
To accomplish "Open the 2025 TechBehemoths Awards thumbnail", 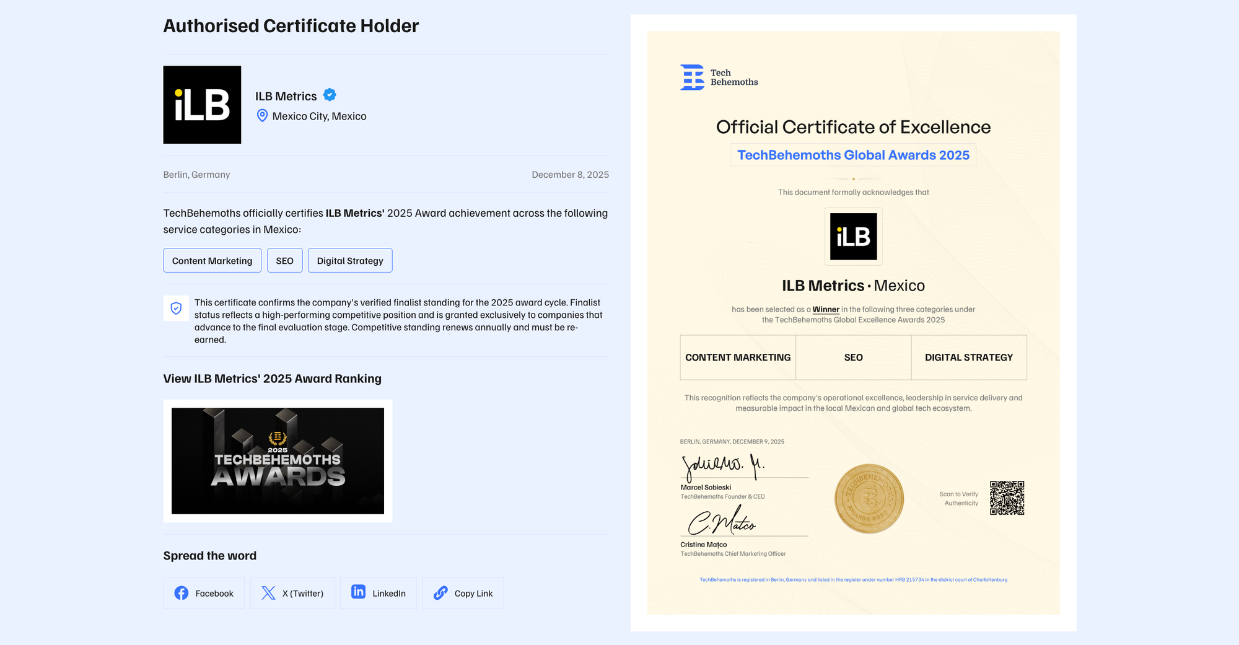I will click(x=278, y=461).
